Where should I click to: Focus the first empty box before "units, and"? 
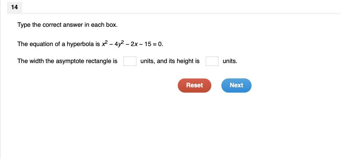click(130, 61)
